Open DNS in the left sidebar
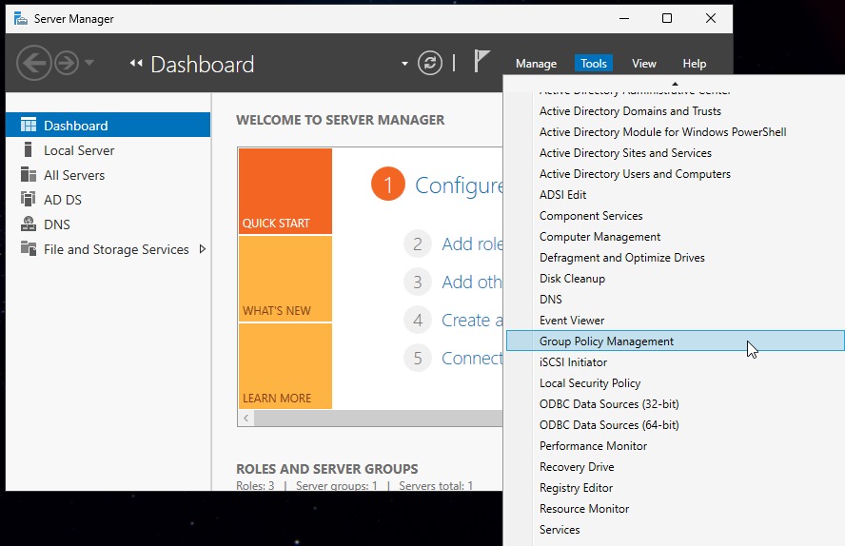This screenshot has width=845, height=546. [108, 224]
